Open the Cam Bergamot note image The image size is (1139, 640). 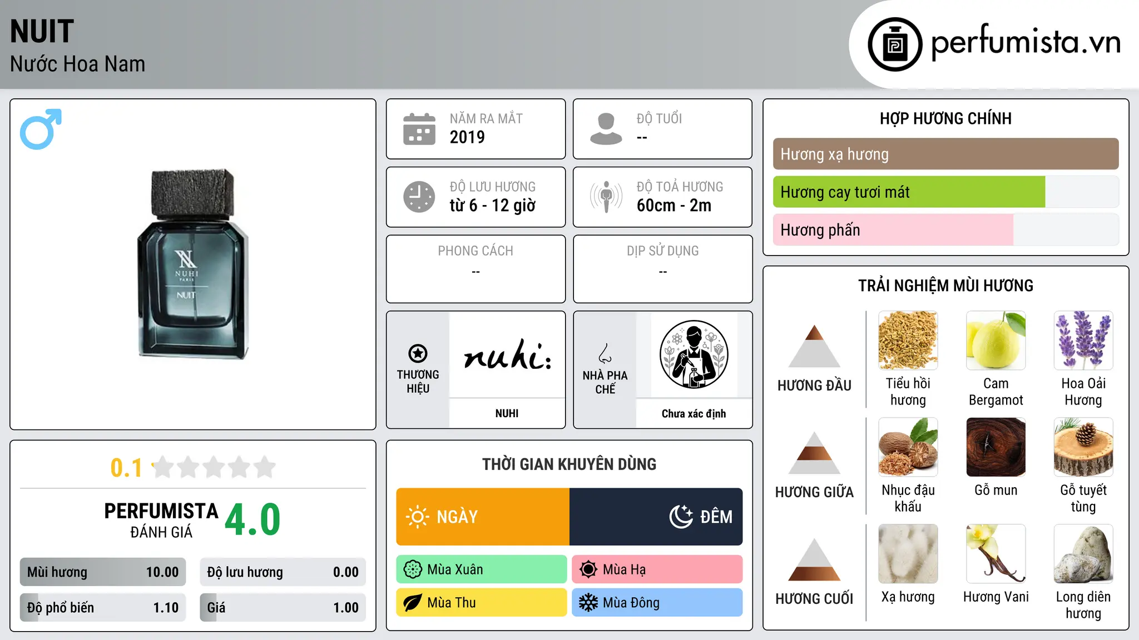point(996,341)
